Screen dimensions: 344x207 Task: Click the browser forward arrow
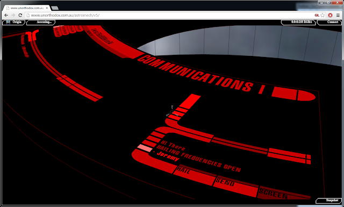[x=13, y=15]
